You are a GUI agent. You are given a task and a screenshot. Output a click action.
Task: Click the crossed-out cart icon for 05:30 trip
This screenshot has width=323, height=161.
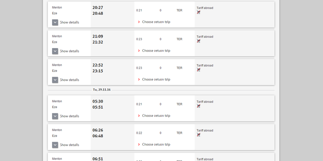click(x=199, y=106)
